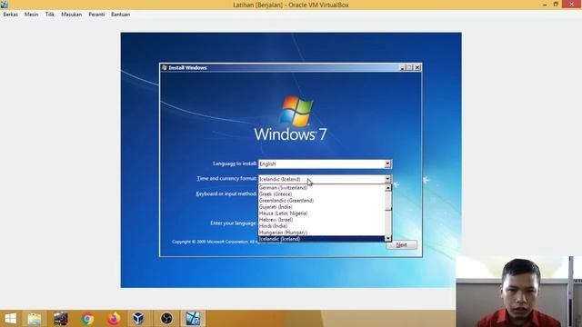
Task: Open the Mesin menu
Action: pyautogui.click(x=31, y=15)
